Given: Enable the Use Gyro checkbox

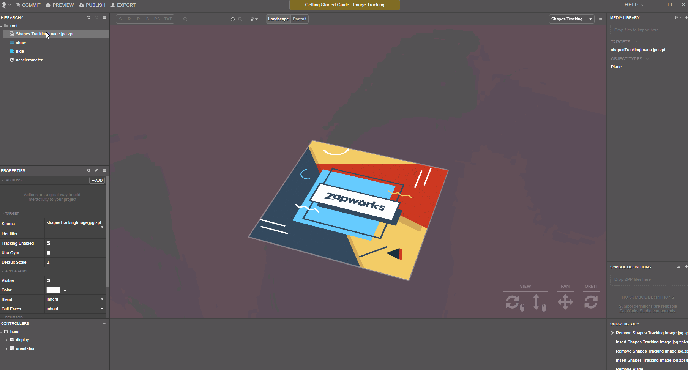Looking at the screenshot, I should pyautogui.click(x=49, y=253).
